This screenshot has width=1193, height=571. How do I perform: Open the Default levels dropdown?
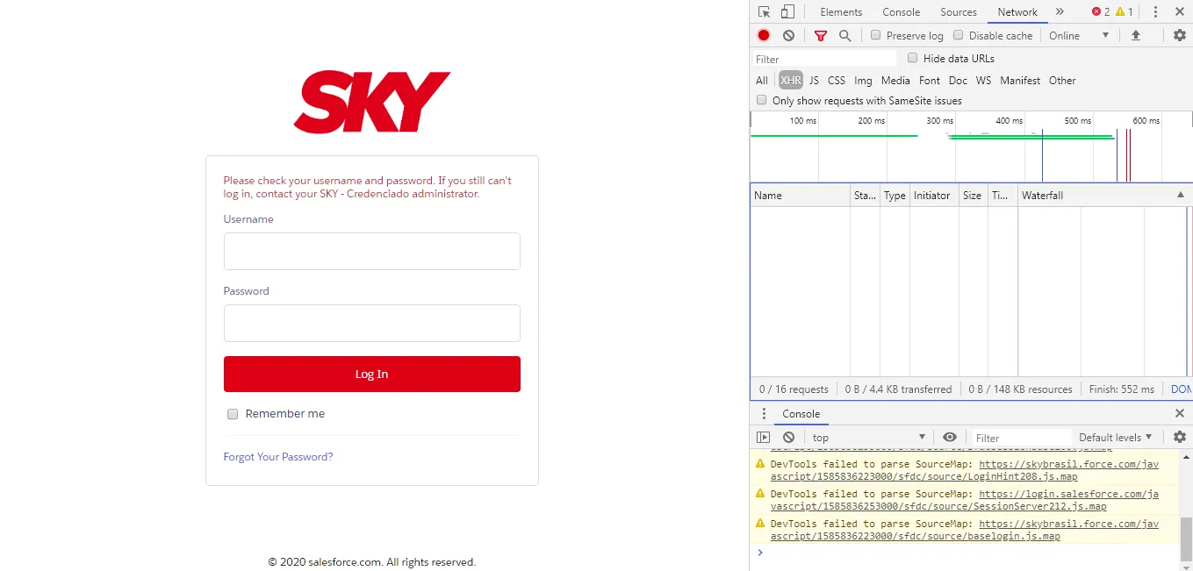(1116, 437)
